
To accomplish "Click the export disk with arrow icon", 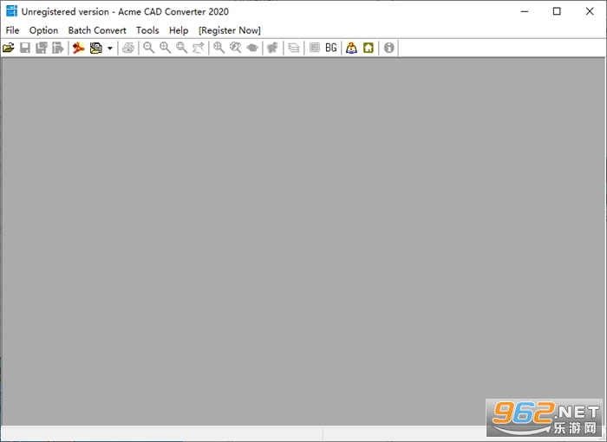I will [x=58, y=48].
